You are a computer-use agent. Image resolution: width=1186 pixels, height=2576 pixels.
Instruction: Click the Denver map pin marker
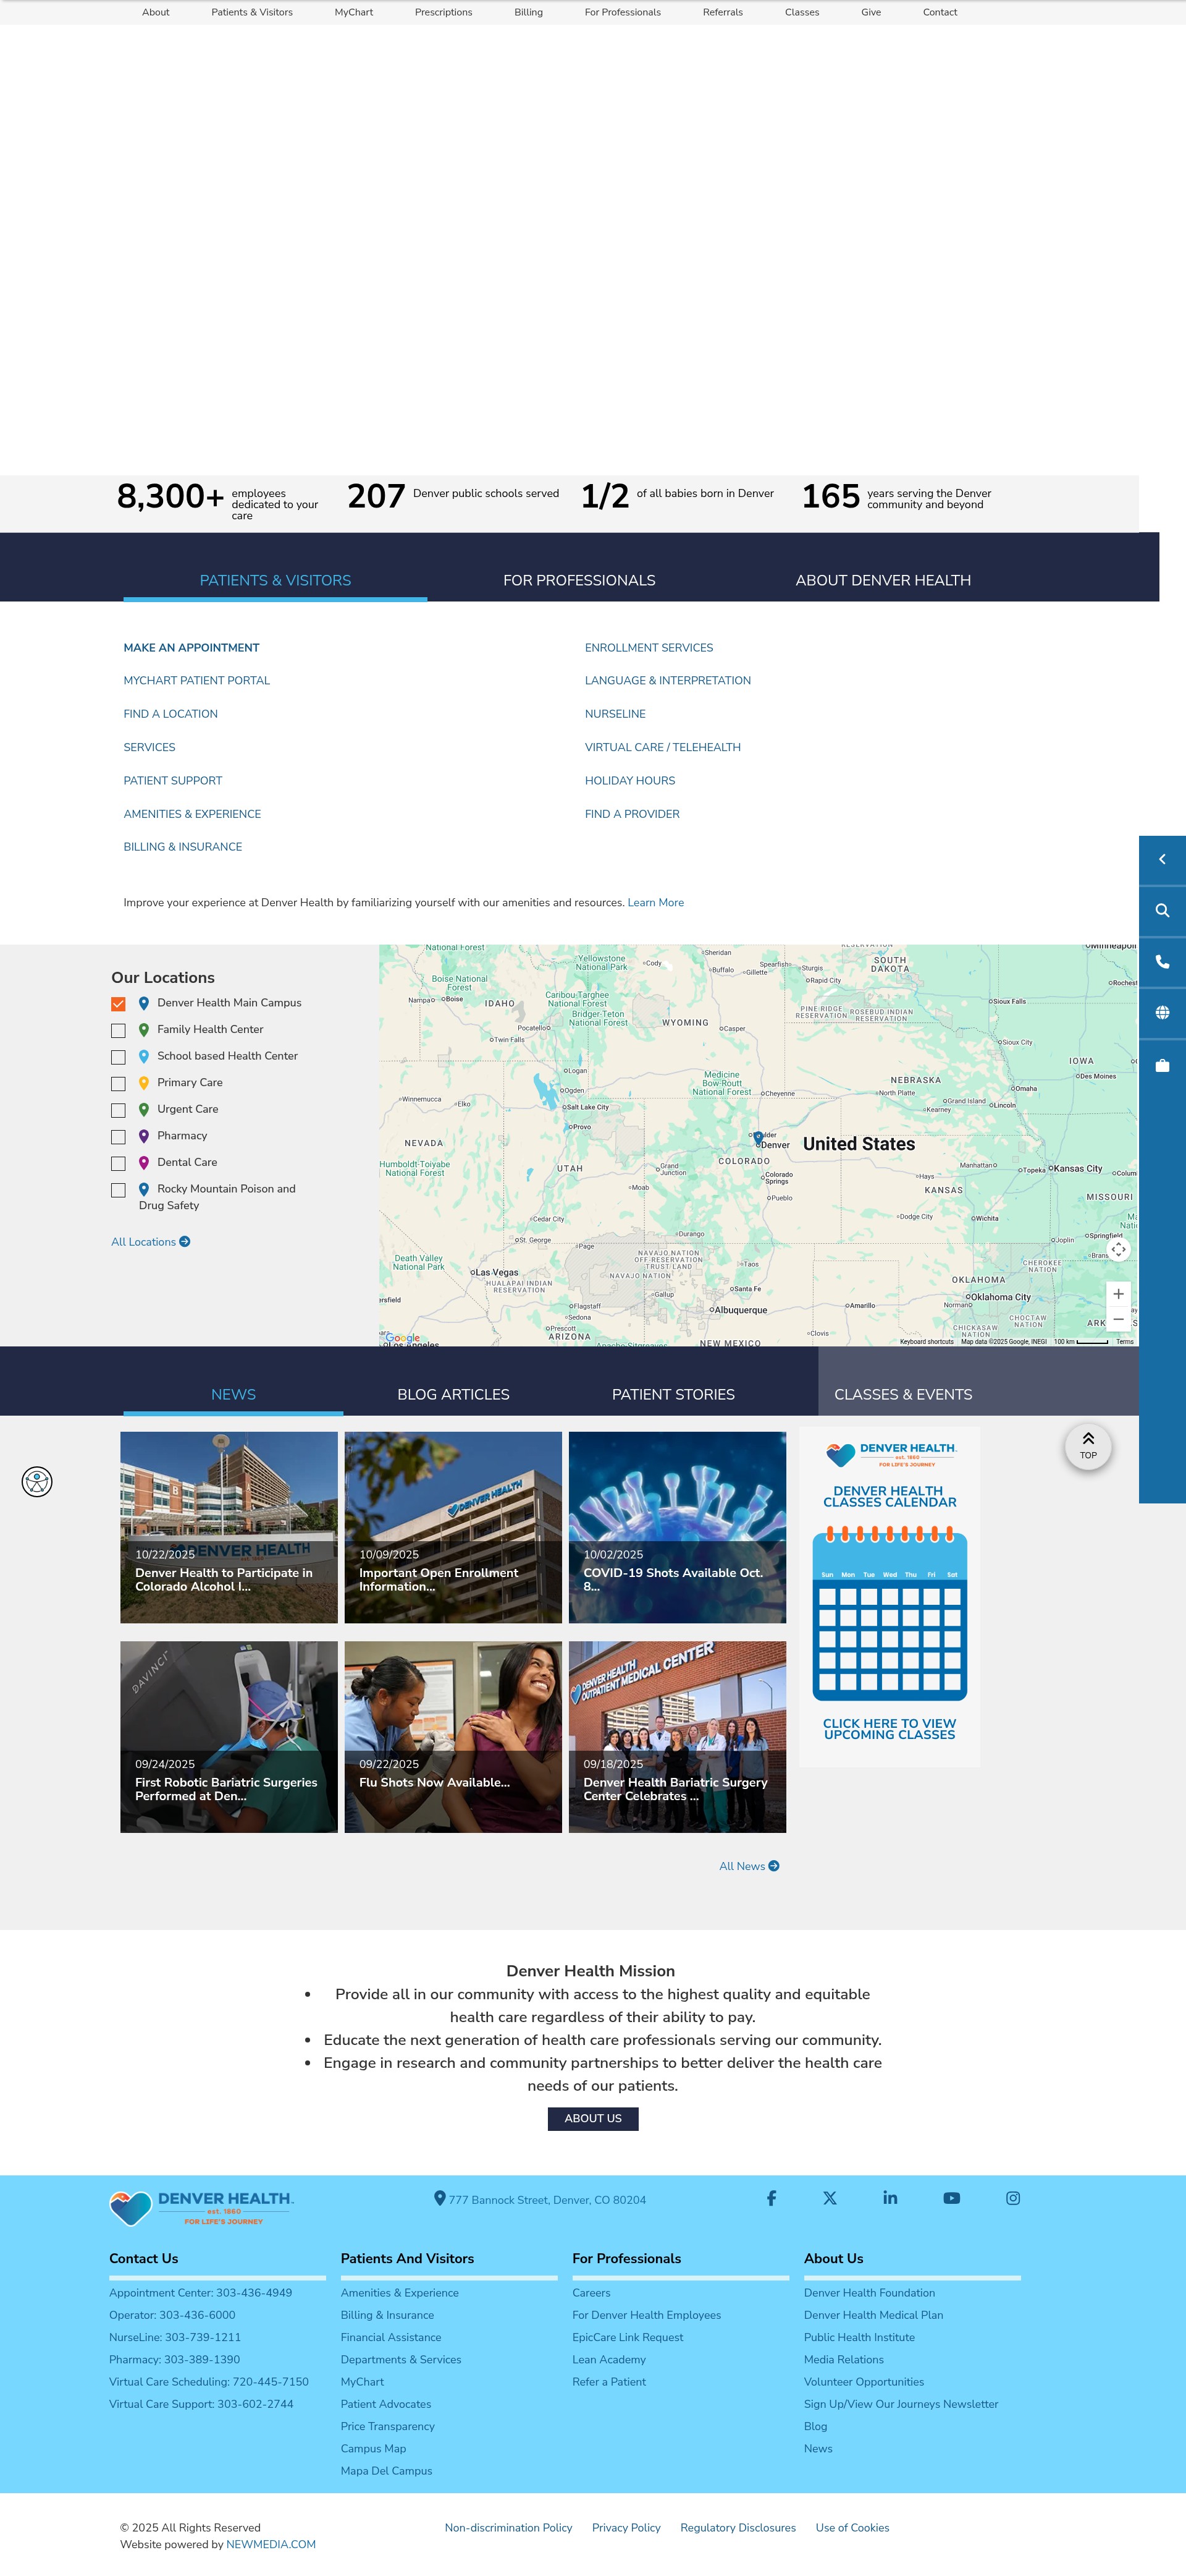coord(759,1138)
